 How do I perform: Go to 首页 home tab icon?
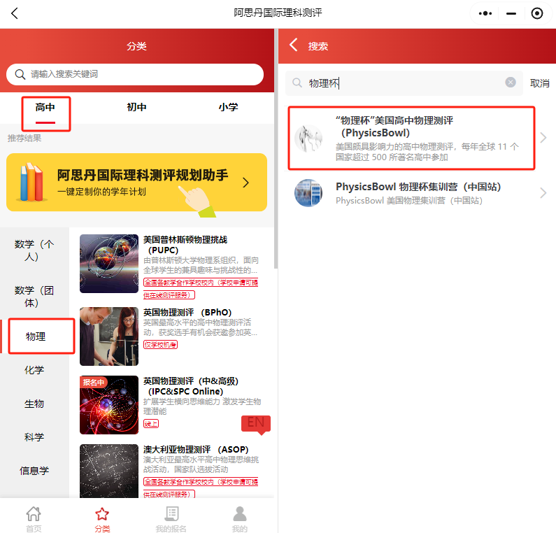point(34,518)
